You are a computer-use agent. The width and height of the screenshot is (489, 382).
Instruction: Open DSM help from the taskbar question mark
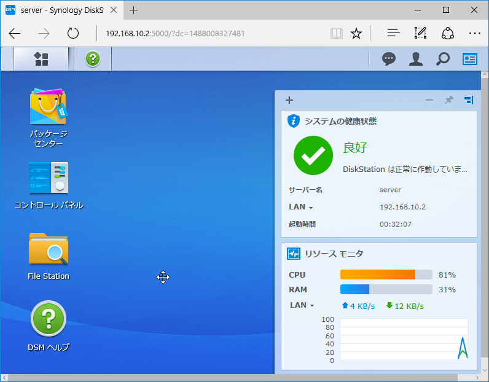click(x=93, y=59)
